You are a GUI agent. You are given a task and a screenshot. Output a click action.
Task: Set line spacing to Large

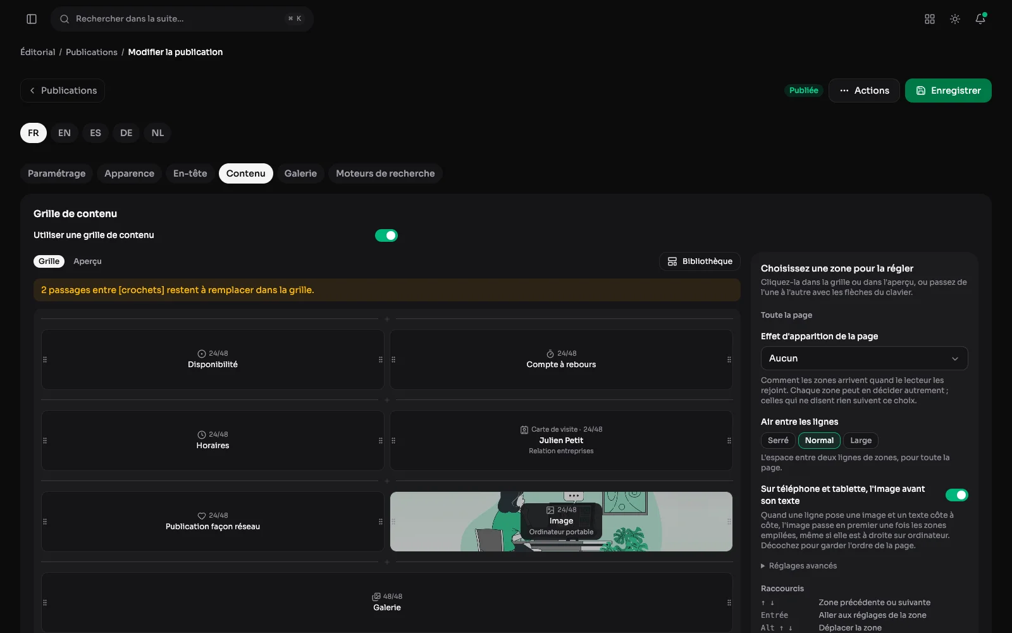(861, 441)
